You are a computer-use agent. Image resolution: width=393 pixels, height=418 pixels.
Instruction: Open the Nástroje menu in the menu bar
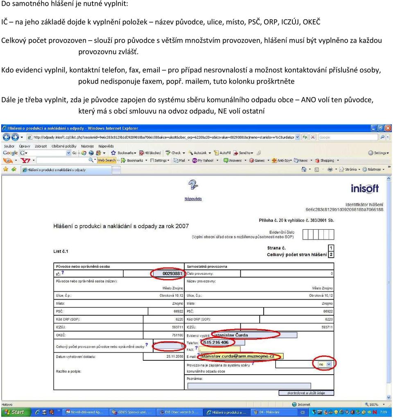[87, 146]
